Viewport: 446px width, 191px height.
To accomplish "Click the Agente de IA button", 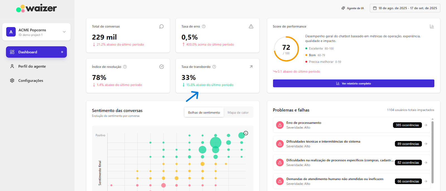I will [353, 8].
